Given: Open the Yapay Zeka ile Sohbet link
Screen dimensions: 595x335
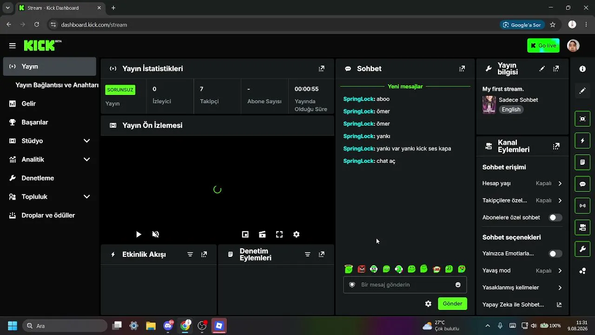Looking at the screenshot, I should coord(522,305).
